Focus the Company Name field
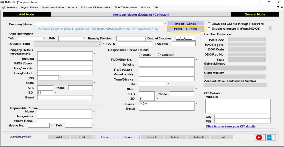 coord(99,24)
